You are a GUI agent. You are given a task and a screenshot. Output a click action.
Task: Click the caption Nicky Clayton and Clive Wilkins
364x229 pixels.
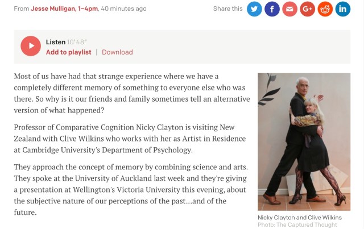pyautogui.click(x=299, y=218)
